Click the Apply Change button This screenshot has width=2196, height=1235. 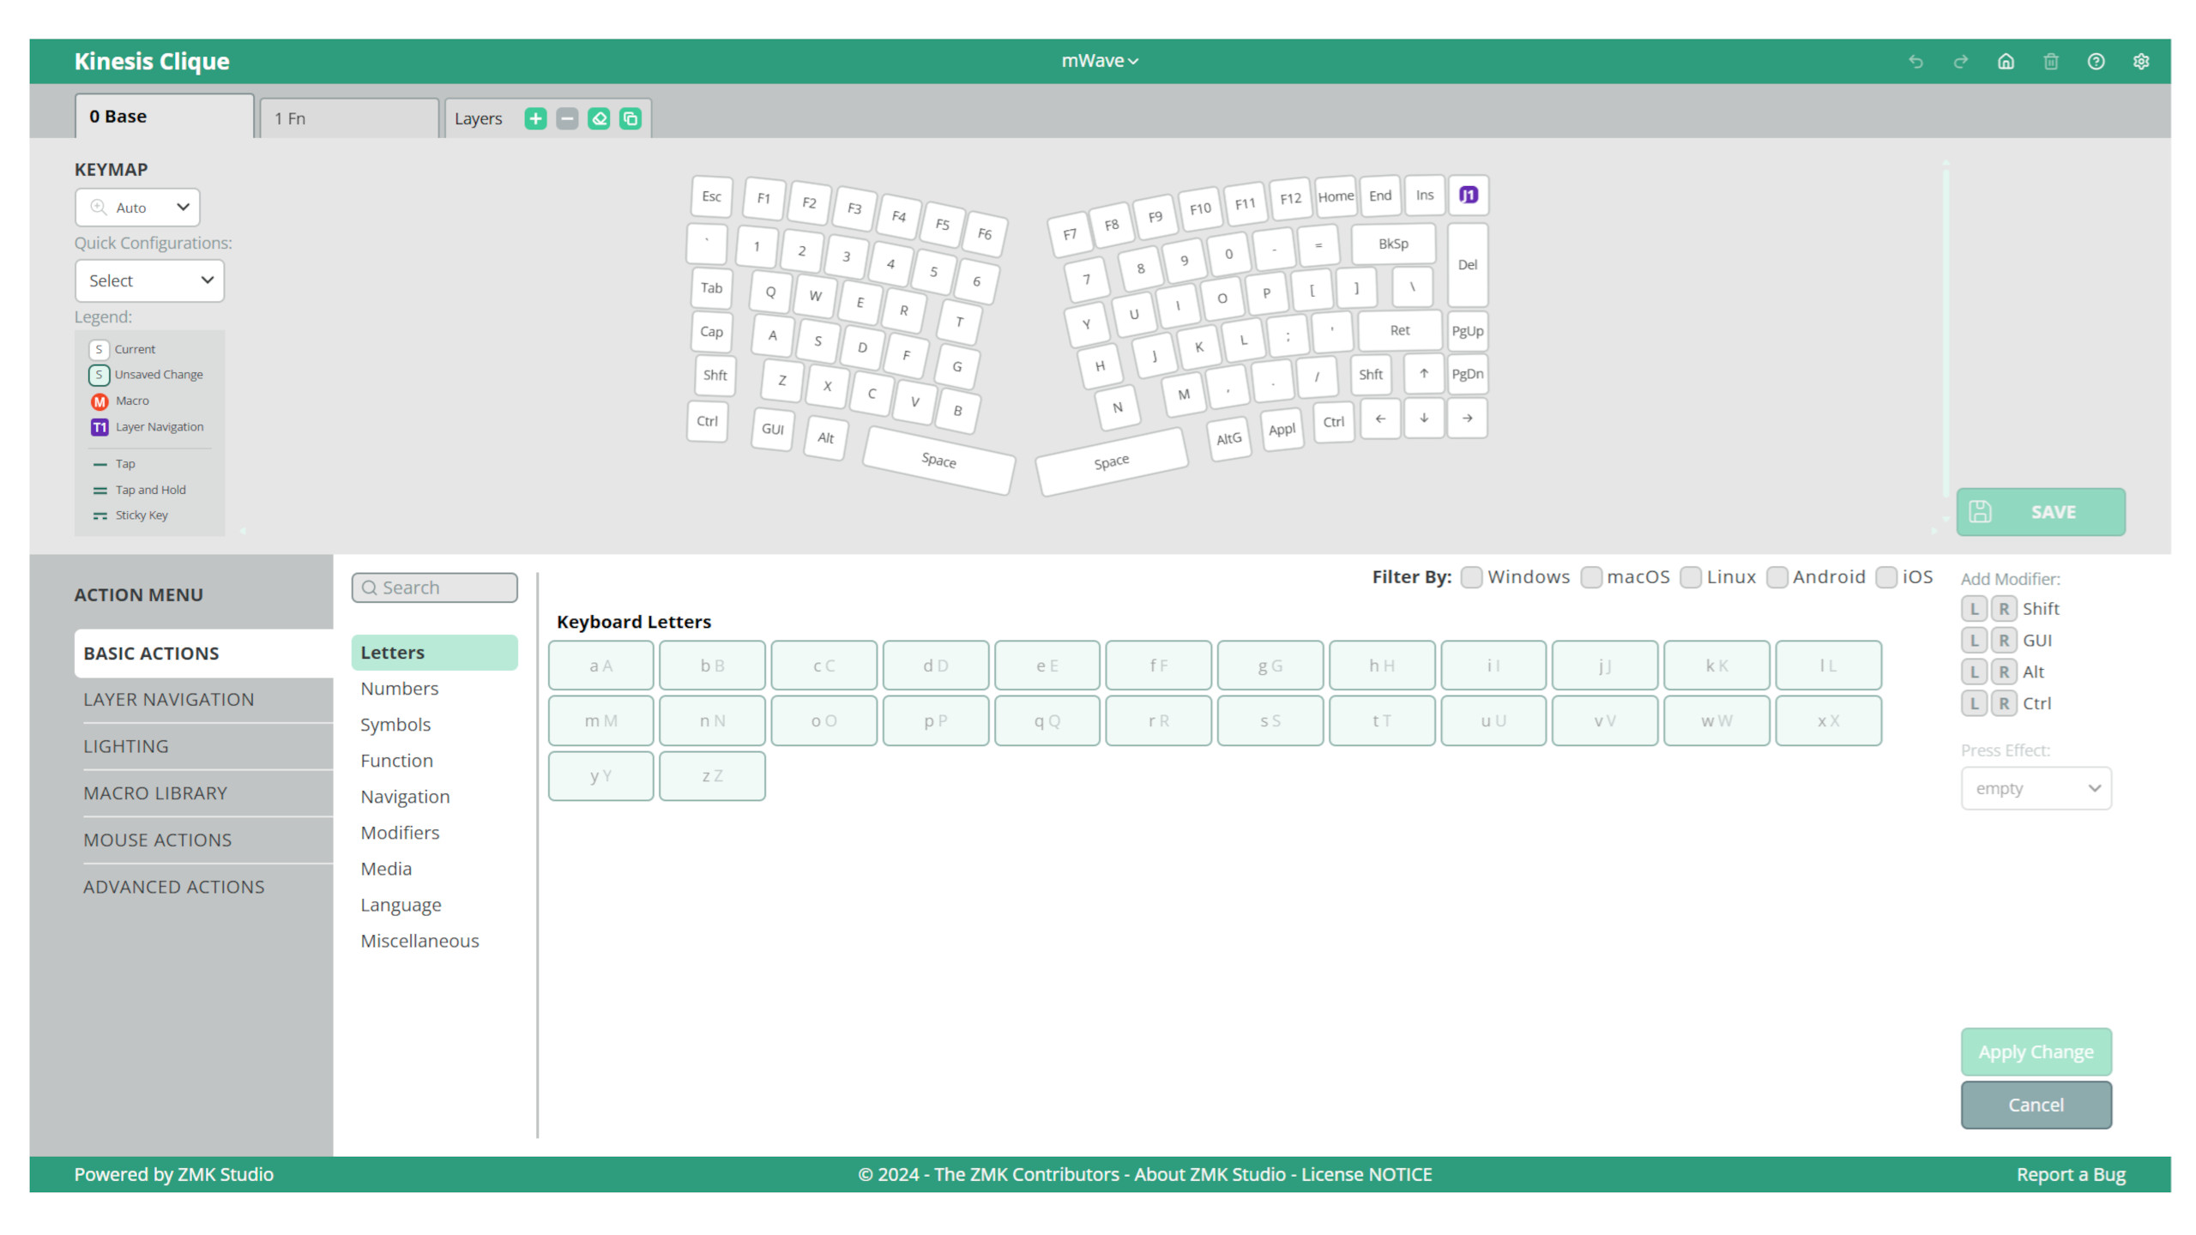coord(2036,1051)
